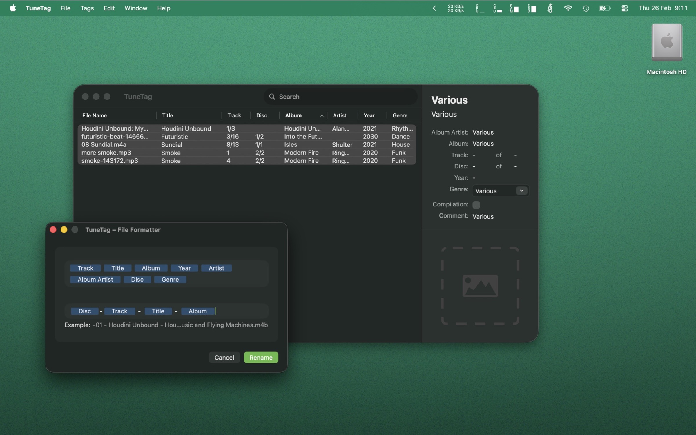The image size is (696, 435).
Task: Click Track token in available tags row
Action: (85, 268)
